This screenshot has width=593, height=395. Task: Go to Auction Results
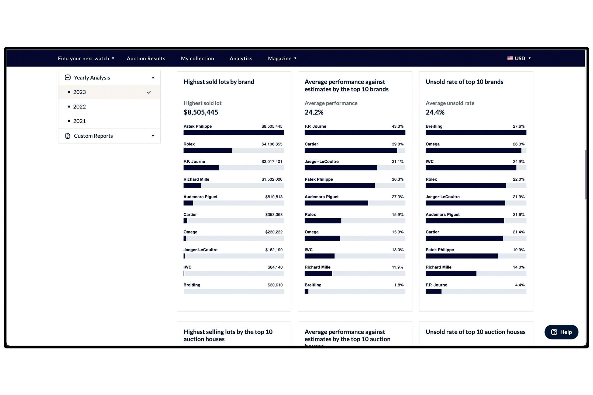point(146,58)
